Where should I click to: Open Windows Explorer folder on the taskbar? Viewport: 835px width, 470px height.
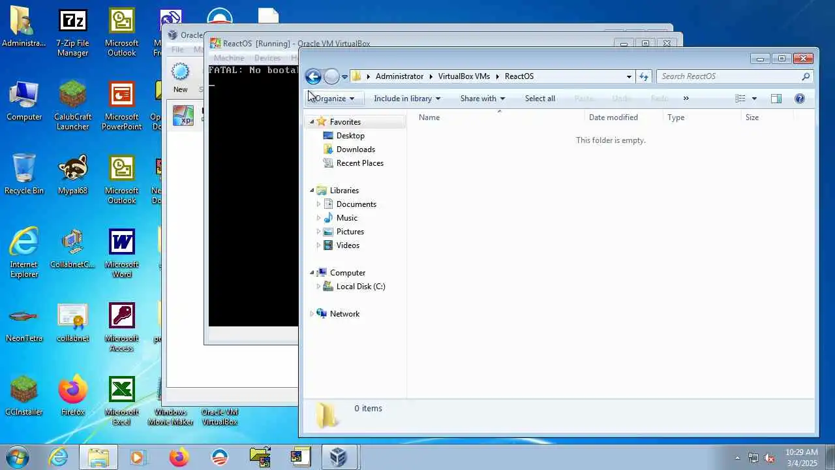pyautogui.click(x=99, y=457)
